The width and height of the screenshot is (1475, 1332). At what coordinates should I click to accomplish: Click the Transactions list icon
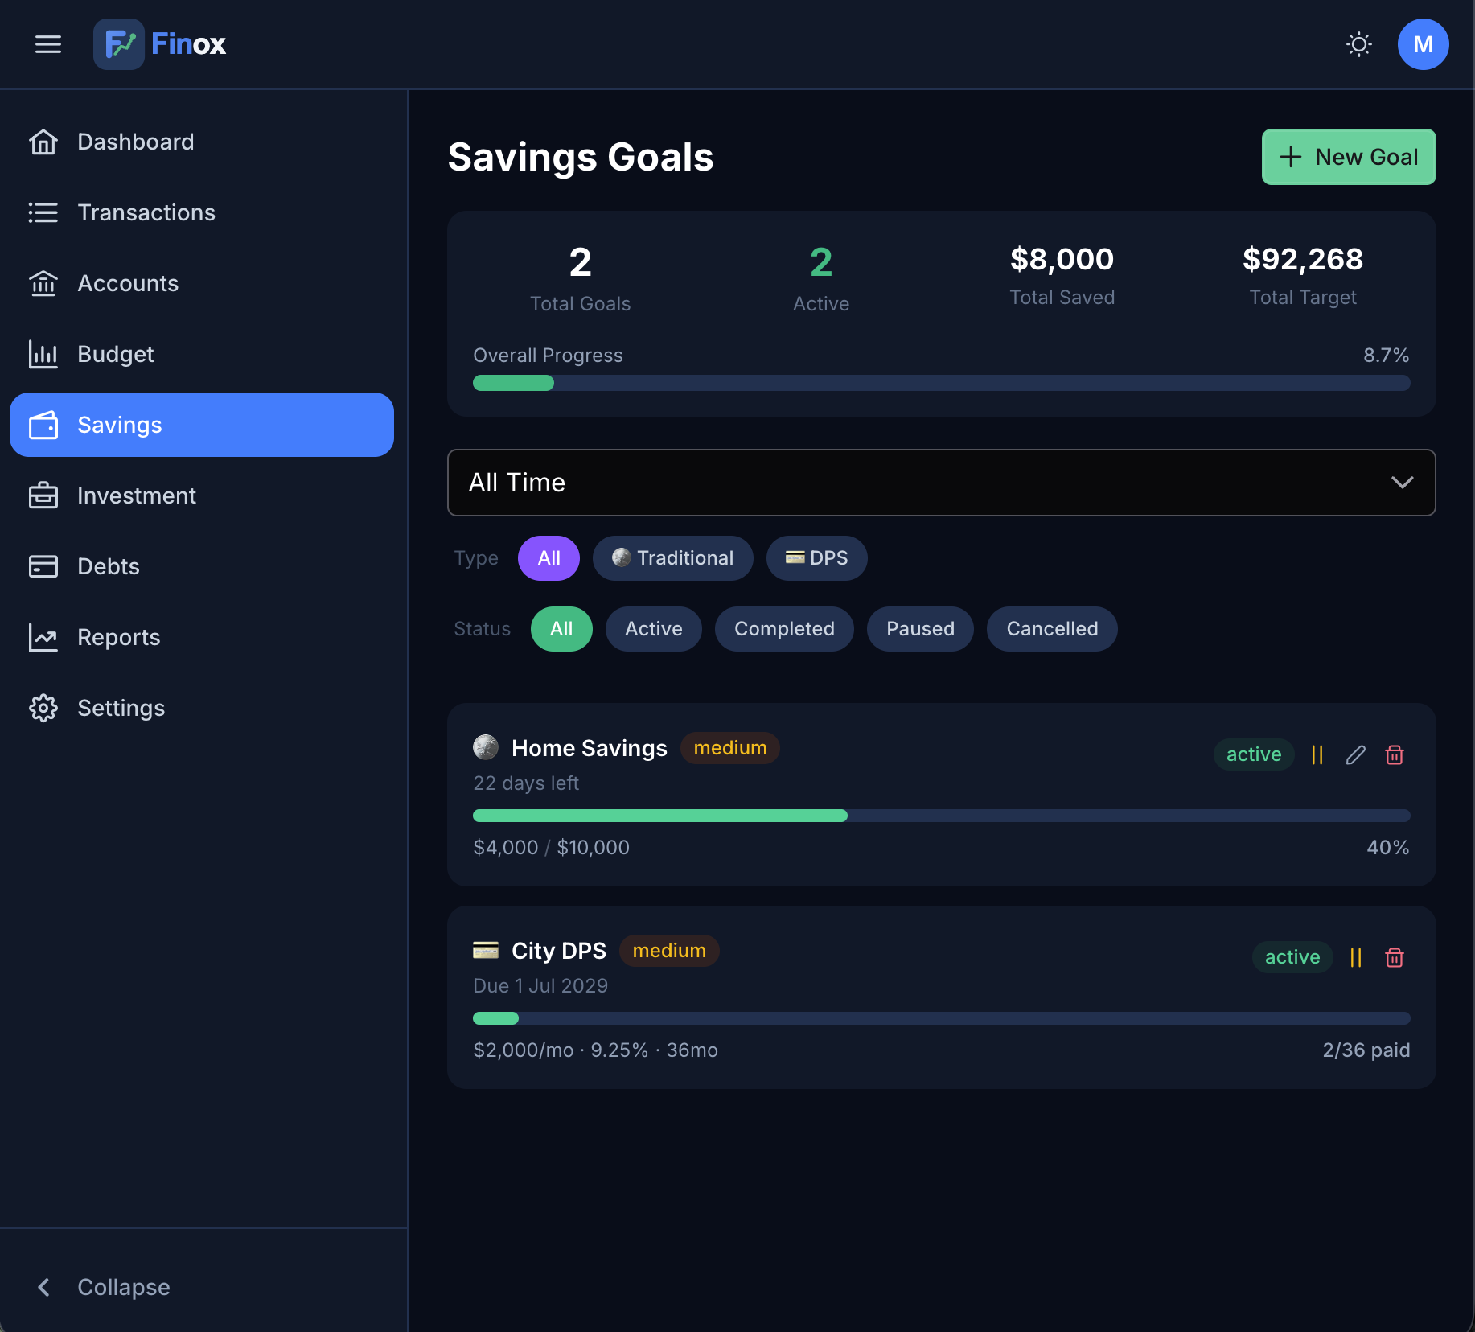(x=43, y=212)
